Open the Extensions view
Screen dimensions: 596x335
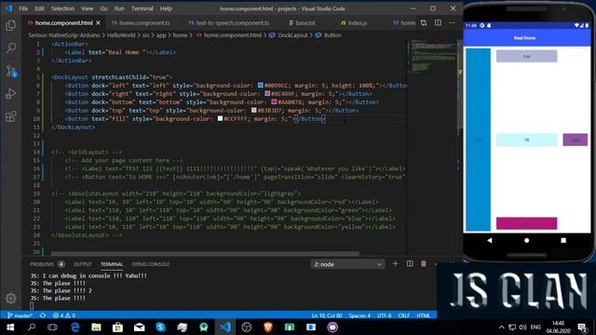pos(11,116)
